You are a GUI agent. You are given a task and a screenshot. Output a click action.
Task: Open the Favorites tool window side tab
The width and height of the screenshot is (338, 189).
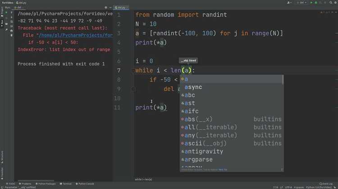(2, 173)
